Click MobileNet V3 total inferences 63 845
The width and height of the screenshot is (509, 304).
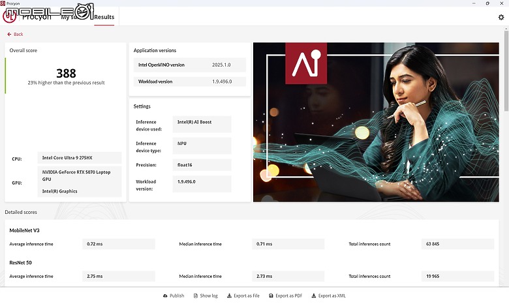[457, 244]
